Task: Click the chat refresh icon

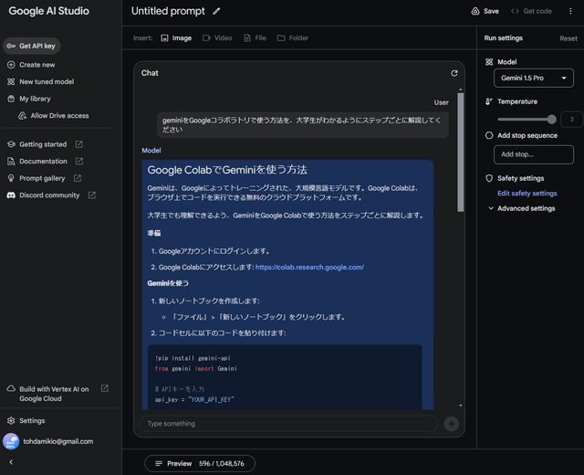Action: (454, 73)
